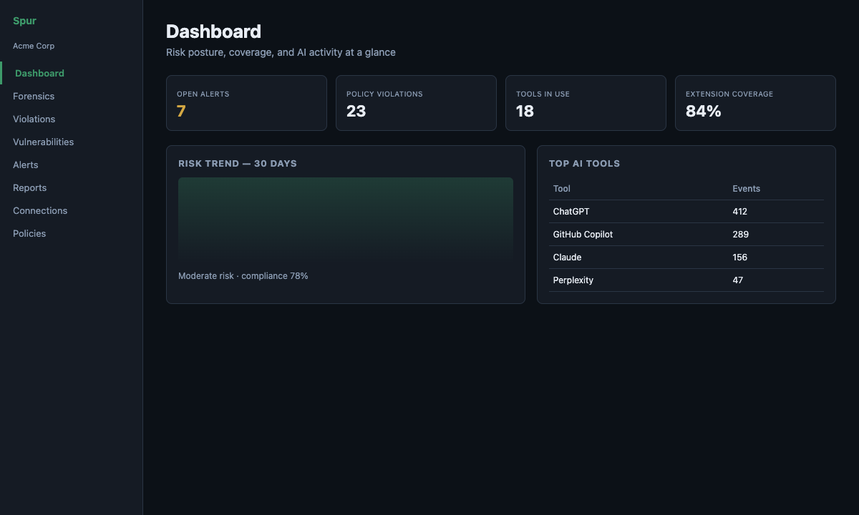Open the Open Alerts card showing 7
This screenshot has width=859, height=515.
coord(246,103)
